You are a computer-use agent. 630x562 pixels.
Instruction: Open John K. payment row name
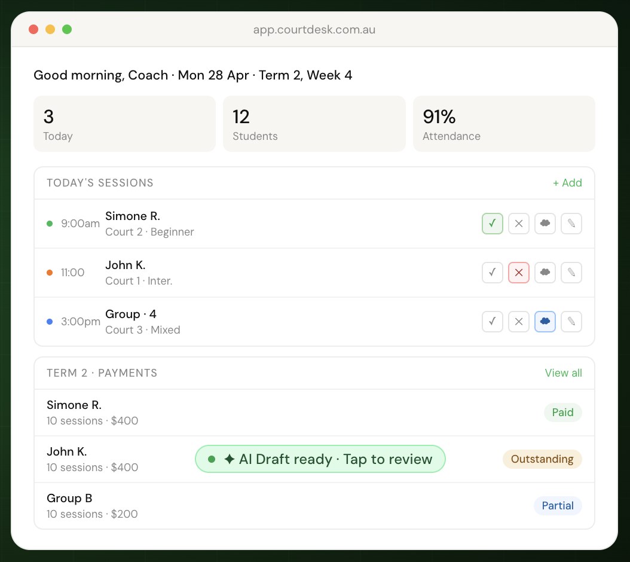point(67,452)
